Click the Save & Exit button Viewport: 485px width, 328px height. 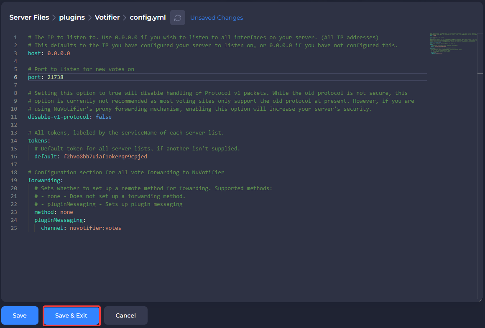coord(71,315)
